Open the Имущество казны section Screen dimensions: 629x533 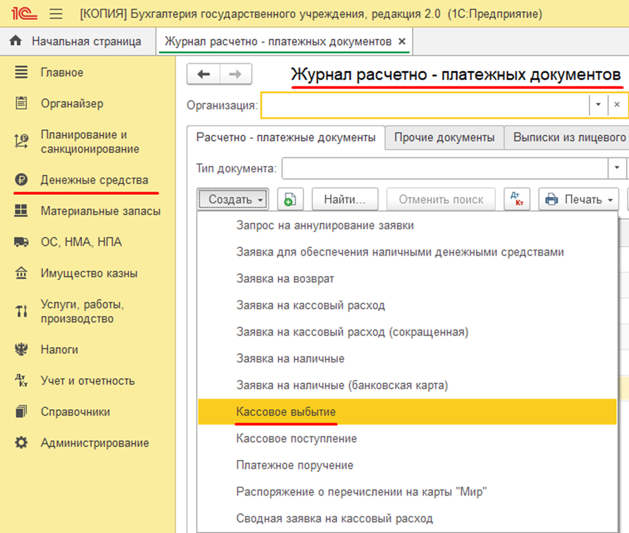tap(89, 274)
